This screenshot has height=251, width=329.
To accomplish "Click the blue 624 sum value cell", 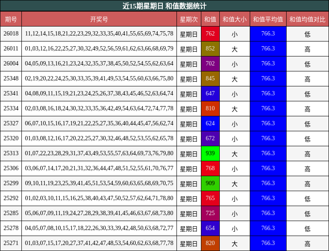I will (210, 124).
